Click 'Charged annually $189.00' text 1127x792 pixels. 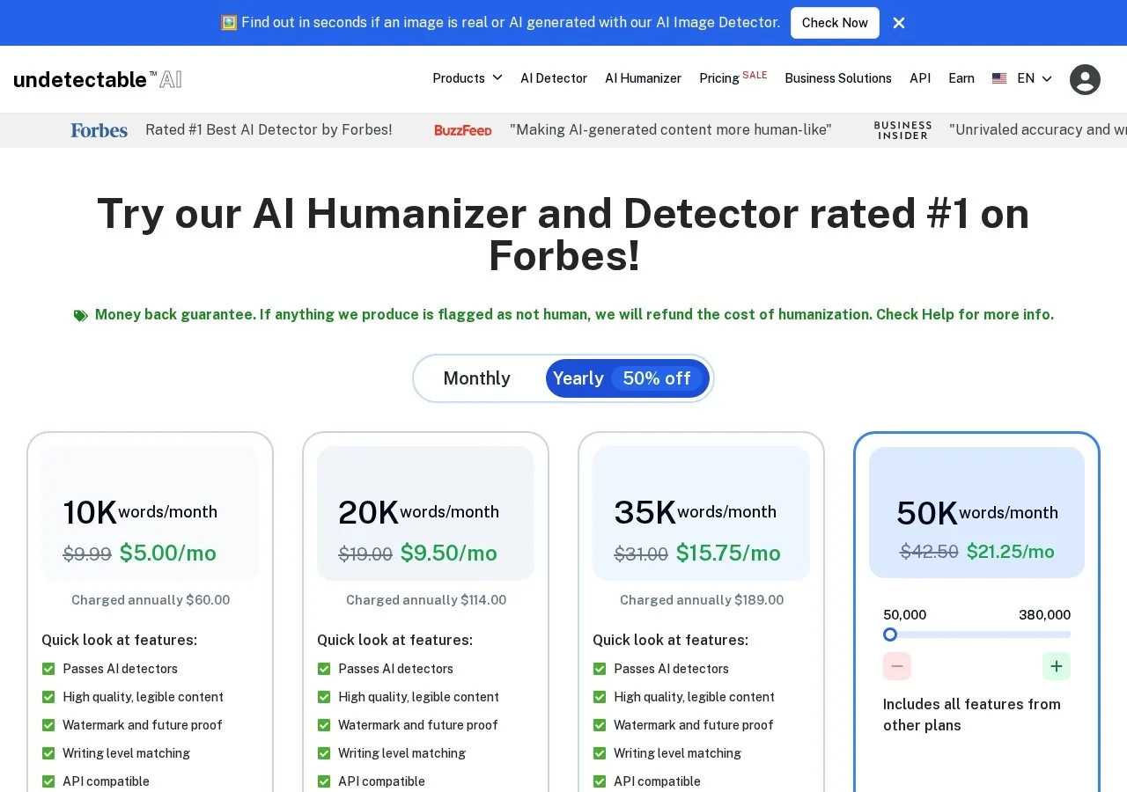point(702,600)
